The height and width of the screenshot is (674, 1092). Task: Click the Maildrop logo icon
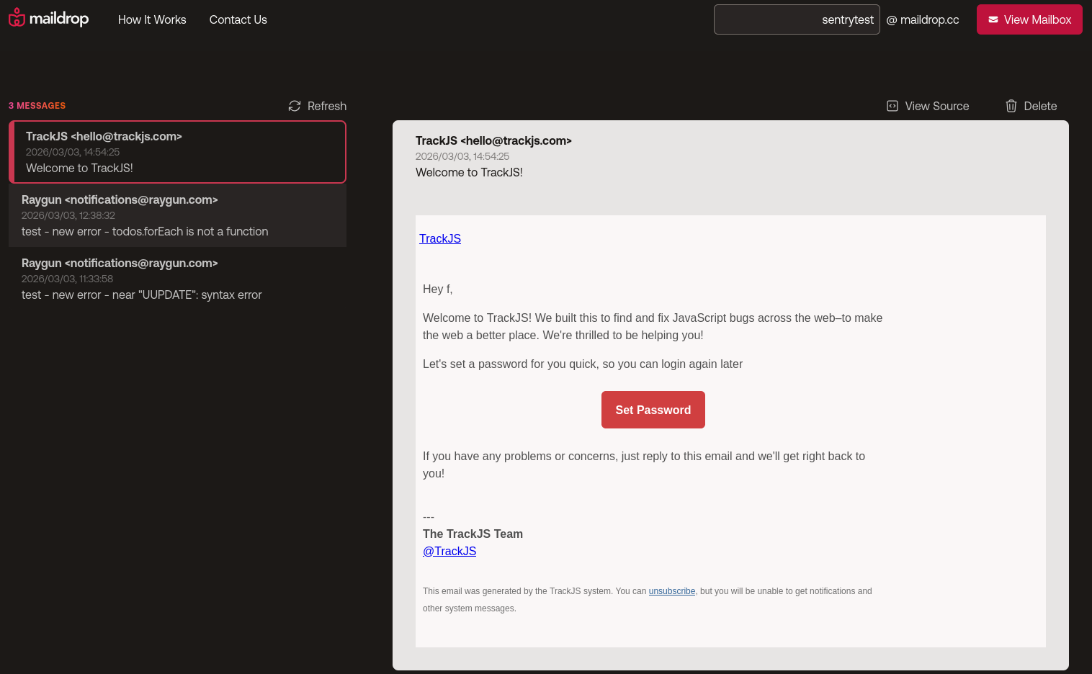coord(17,18)
